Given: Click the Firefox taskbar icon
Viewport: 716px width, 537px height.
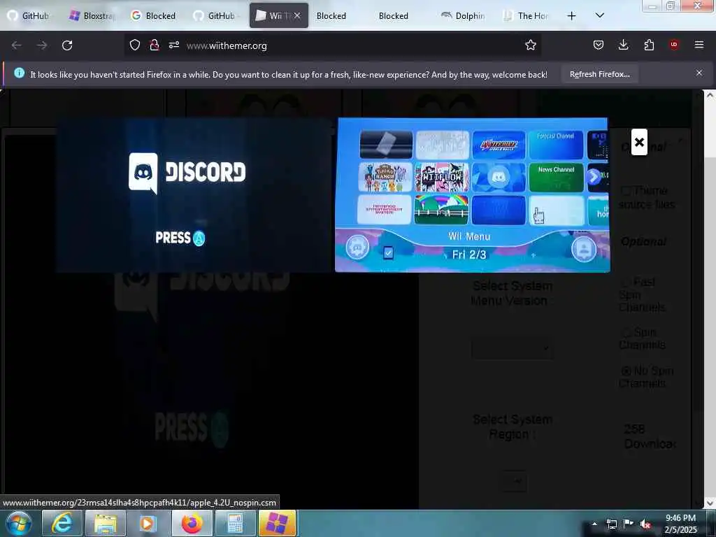Looking at the screenshot, I should tap(192, 523).
